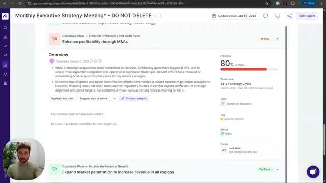This screenshot has height=183, width=326.
Task: Open the team structure sidebar icon
Action: 5,83
